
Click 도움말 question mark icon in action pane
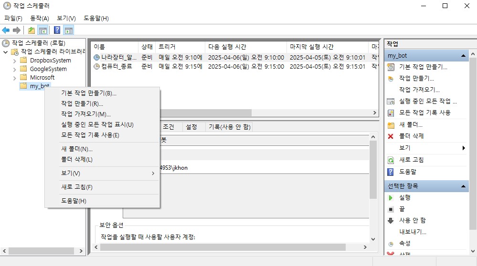[391, 172]
